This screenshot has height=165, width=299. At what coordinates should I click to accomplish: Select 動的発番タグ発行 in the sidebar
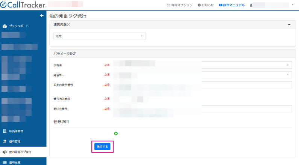[20, 152]
